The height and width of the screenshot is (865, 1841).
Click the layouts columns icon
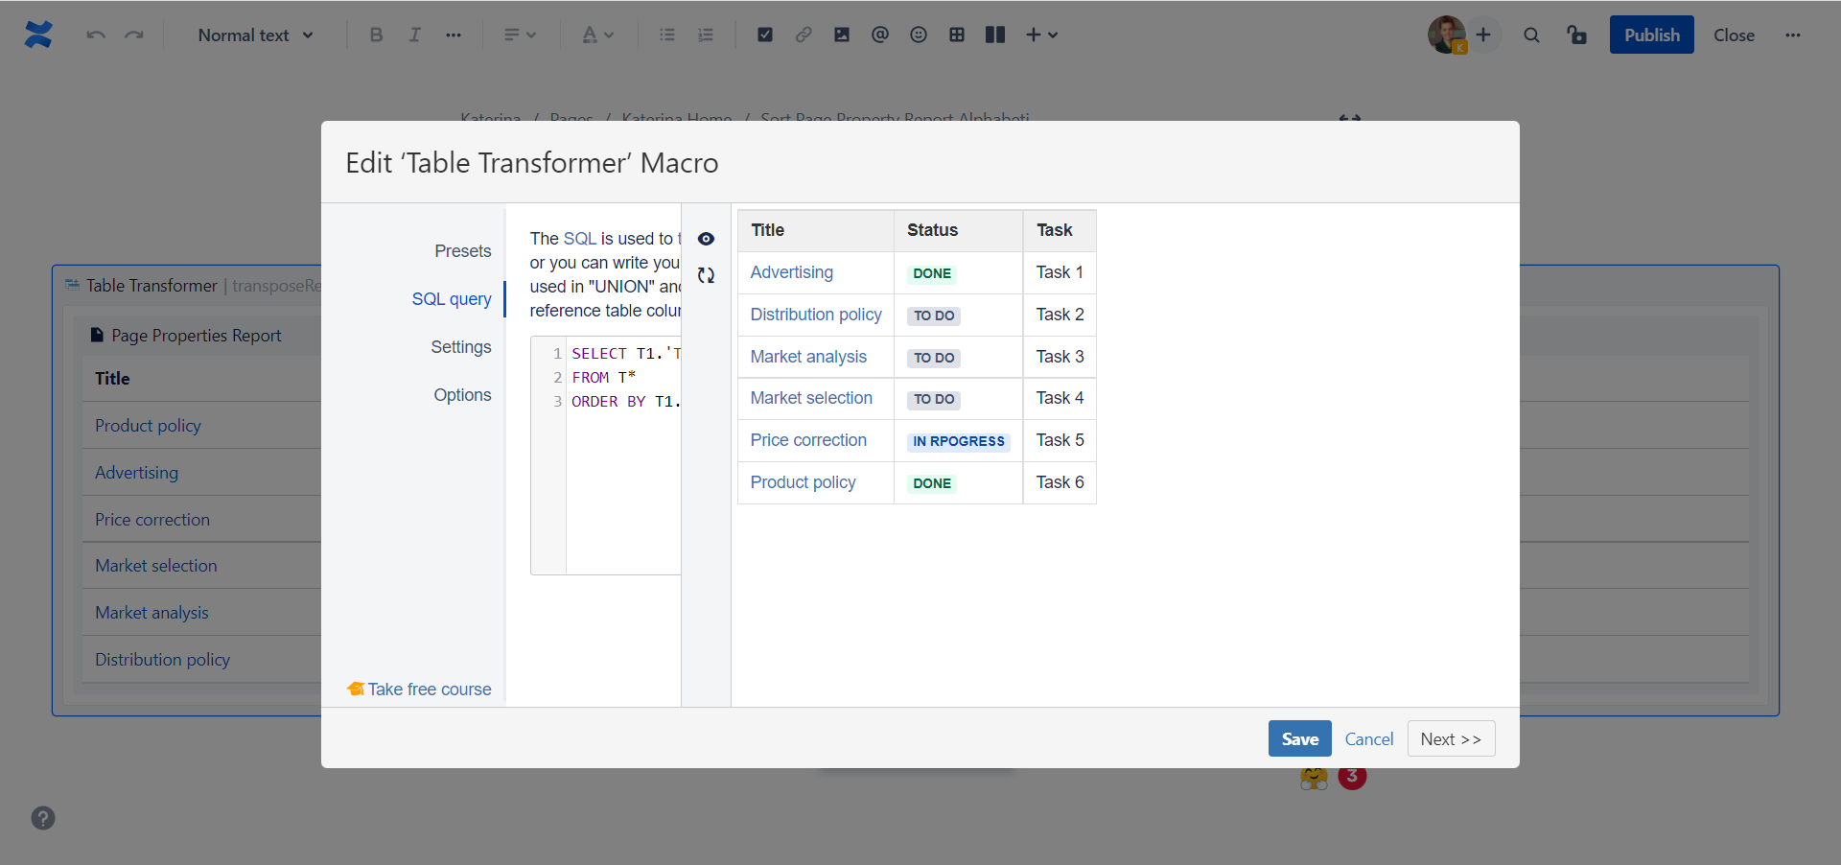tap(995, 35)
